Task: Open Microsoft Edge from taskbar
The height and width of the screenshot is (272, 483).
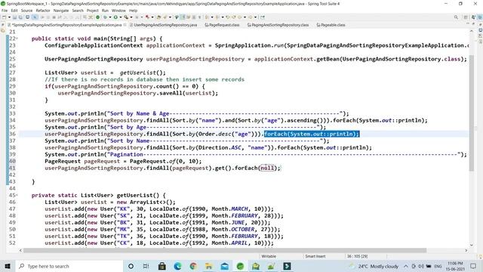Action: (178, 266)
